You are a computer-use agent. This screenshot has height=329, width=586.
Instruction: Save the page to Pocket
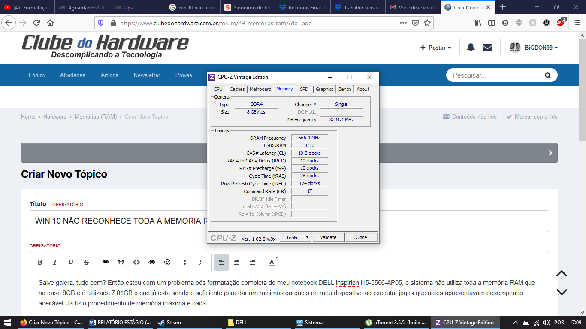(415, 23)
